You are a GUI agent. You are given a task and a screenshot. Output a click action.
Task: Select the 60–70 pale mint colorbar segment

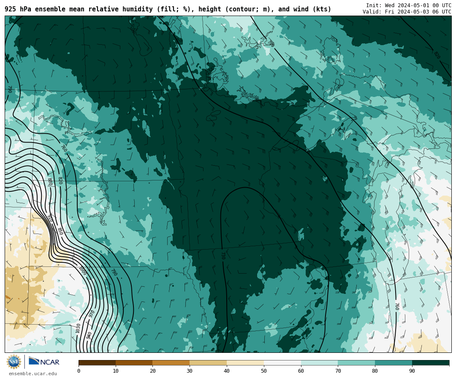pos(319,363)
